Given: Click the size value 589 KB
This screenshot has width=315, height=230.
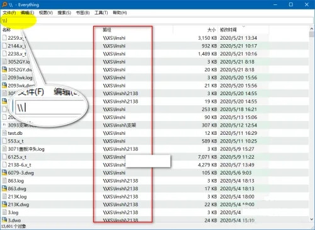Looking at the screenshot, I should pos(209,141).
